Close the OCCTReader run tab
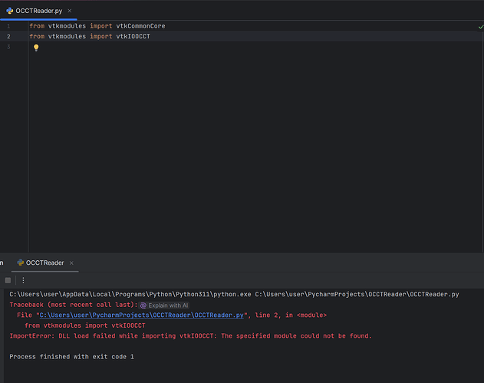484x383 pixels. click(x=71, y=262)
